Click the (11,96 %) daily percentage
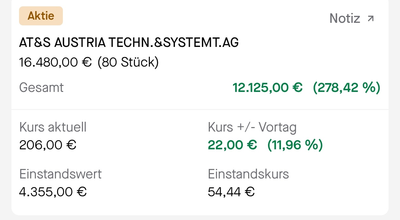 click(x=295, y=145)
